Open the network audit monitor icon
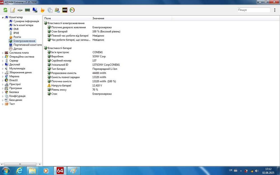 35,10
